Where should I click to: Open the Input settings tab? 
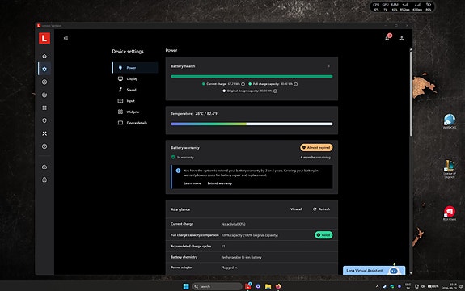pyautogui.click(x=135, y=101)
